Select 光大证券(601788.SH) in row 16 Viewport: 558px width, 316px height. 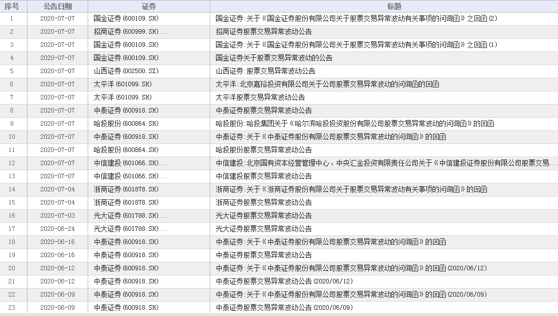click(131, 215)
